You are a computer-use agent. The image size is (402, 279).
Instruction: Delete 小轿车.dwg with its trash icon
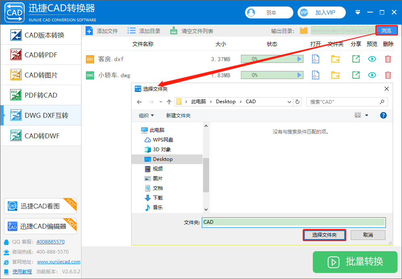387,75
